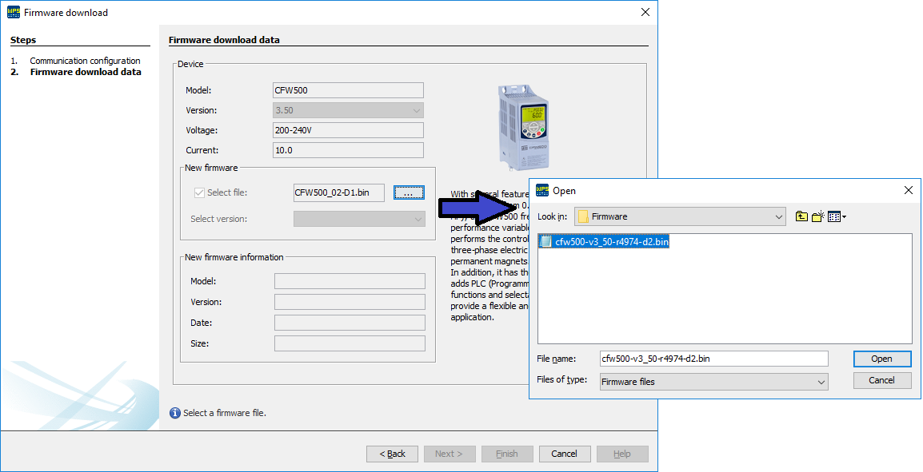Click the info icon beside 'Select a firmware file'
The image size is (923, 472).
[x=174, y=414]
